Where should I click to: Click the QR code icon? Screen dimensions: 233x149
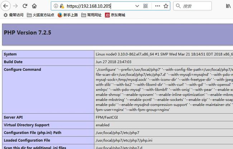[146, 6]
